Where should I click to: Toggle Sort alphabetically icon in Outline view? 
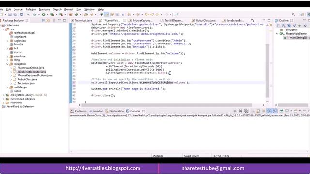[283, 26]
